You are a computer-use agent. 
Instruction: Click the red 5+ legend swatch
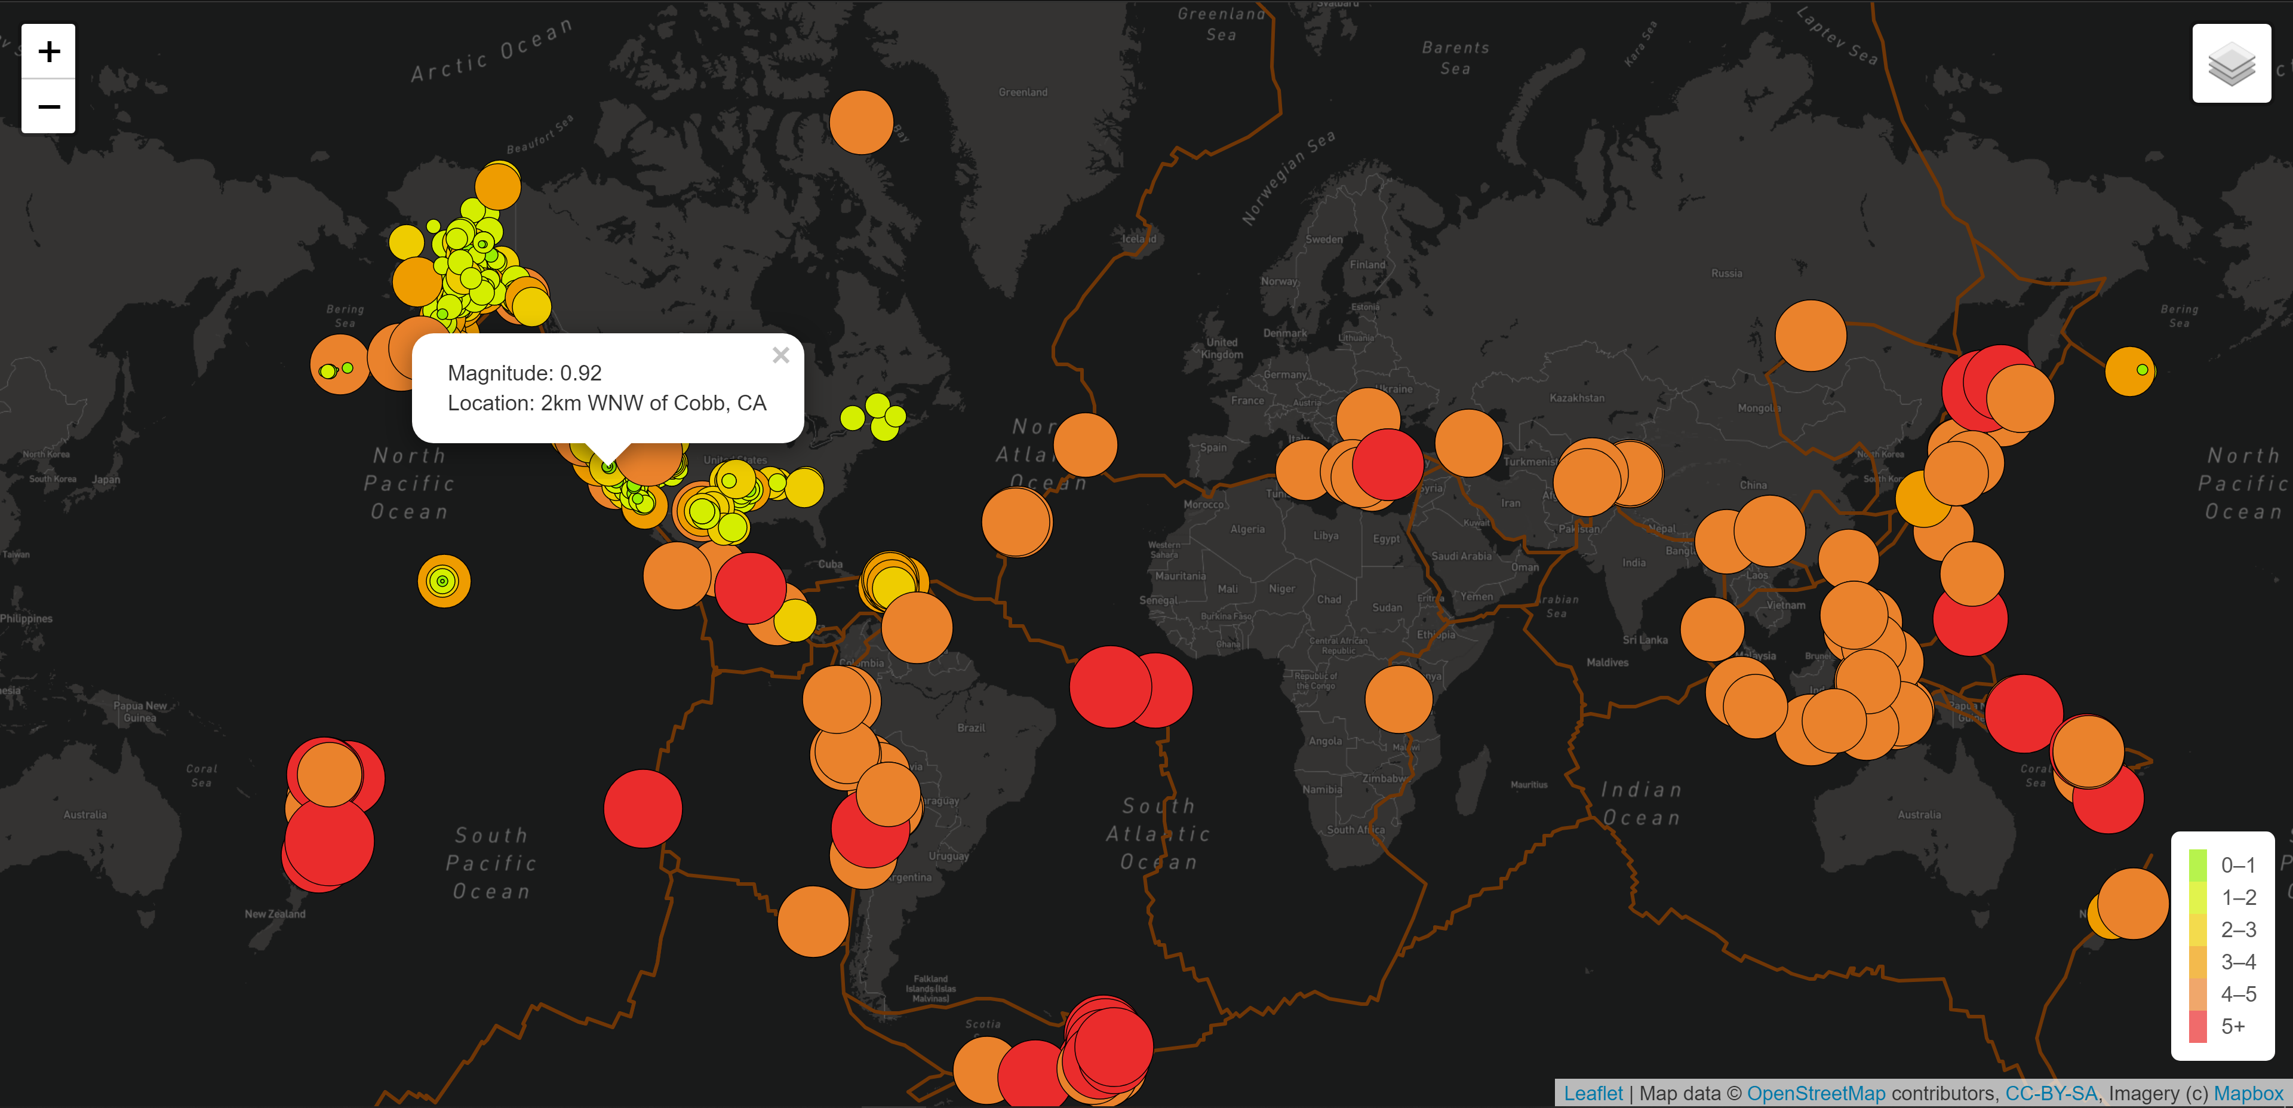2197,1026
